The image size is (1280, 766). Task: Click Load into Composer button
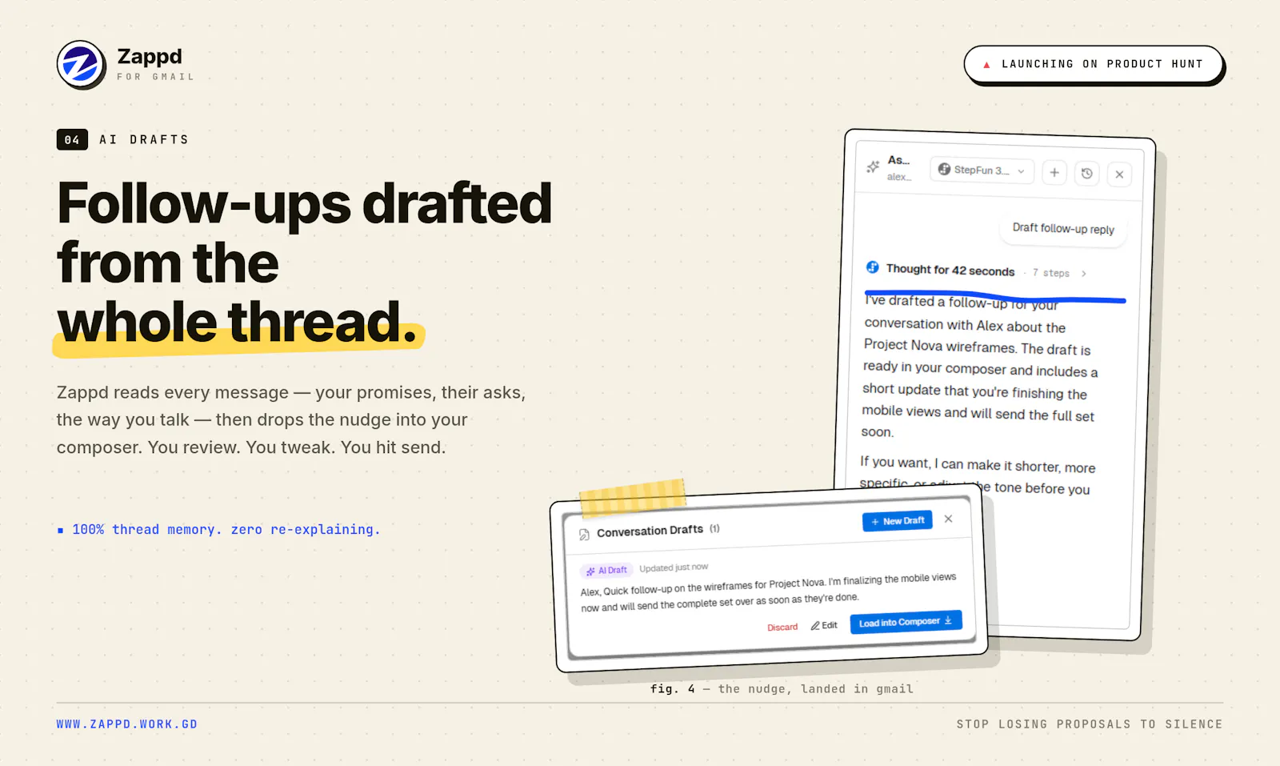(x=906, y=622)
